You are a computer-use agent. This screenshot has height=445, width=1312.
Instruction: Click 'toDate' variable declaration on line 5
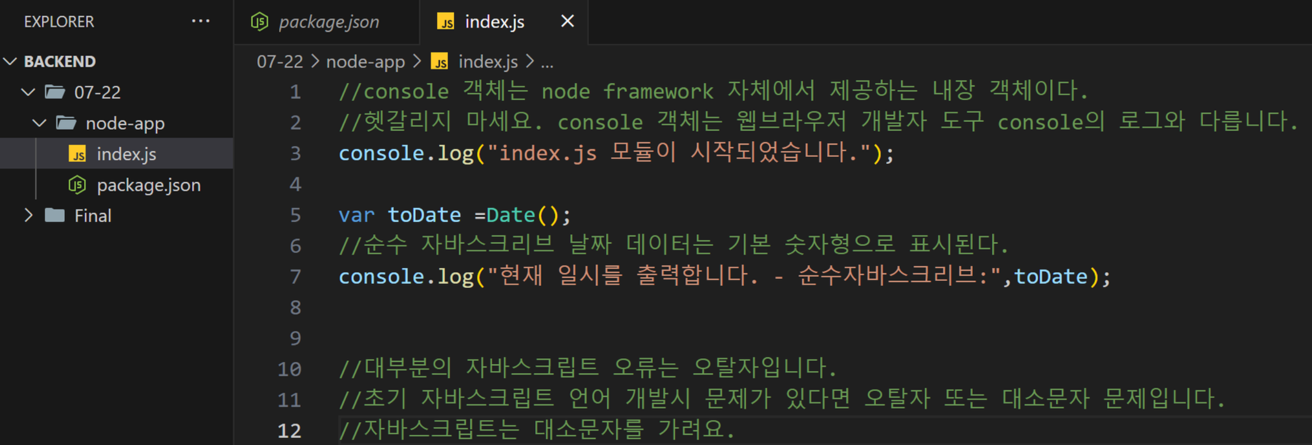[x=424, y=215]
